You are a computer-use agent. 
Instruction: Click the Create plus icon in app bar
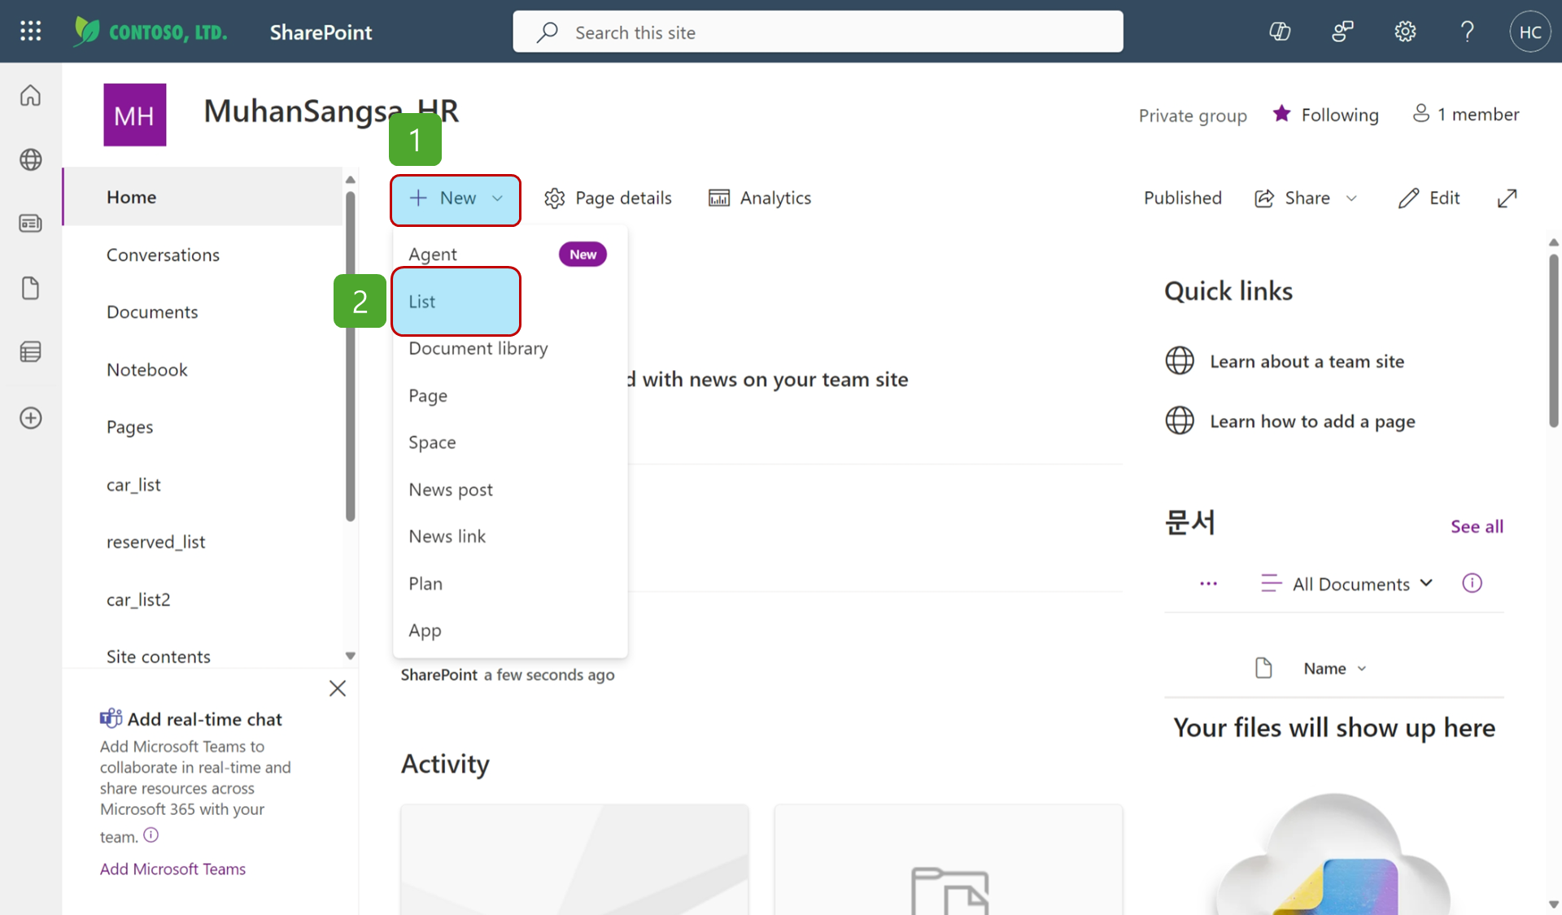[30, 418]
